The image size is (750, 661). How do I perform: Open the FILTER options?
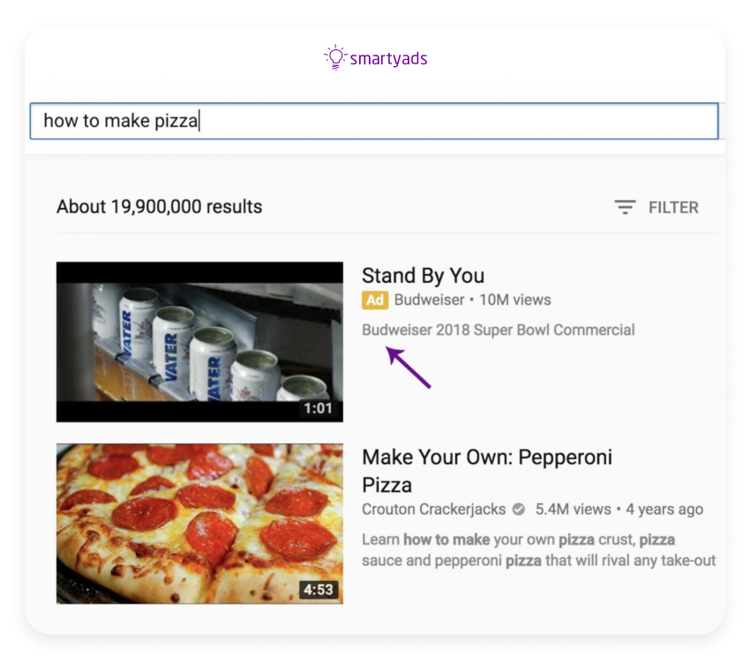tap(672, 207)
